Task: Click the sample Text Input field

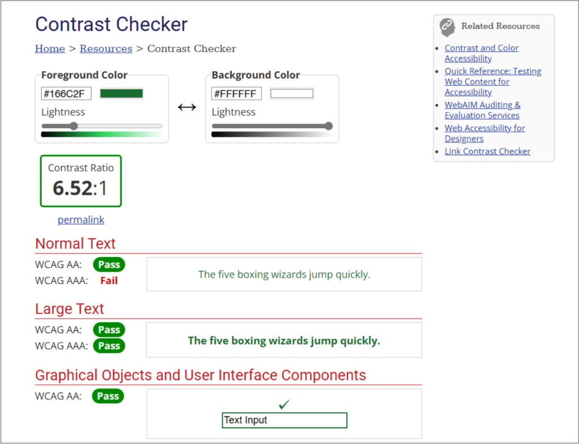Action: point(284,420)
